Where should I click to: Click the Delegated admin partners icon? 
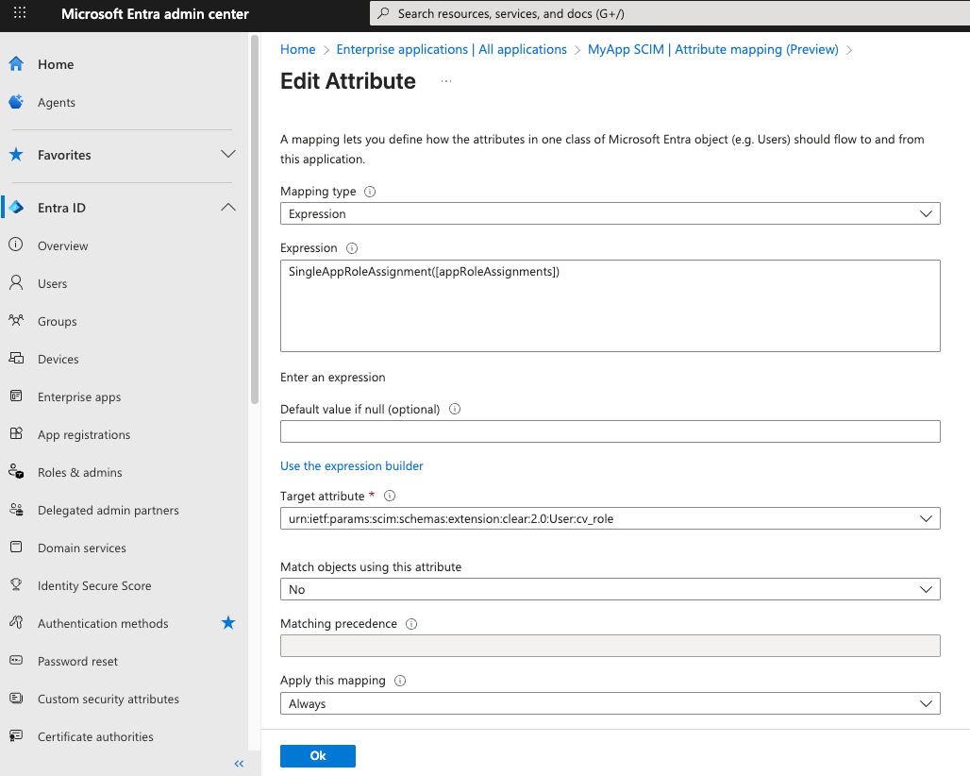16,509
